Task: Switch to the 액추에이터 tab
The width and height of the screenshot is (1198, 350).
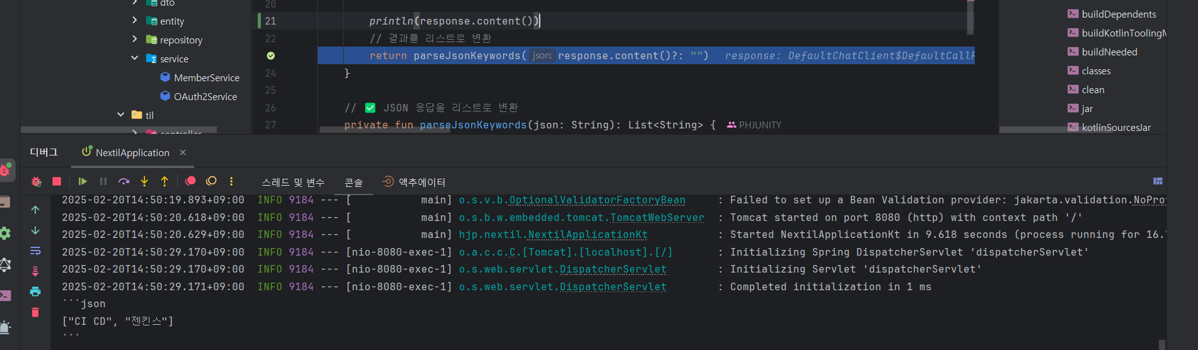Action: [x=414, y=182]
